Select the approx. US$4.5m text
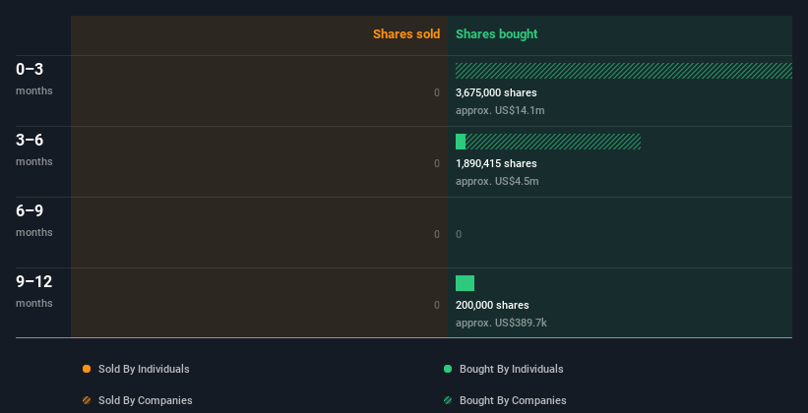This screenshot has height=413, width=808. (497, 181)
